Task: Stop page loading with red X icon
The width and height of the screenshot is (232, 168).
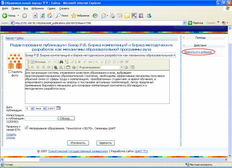Action: point(35,16)
